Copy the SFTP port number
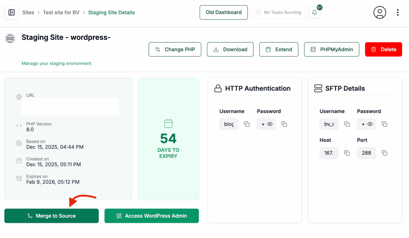Viewport: 409px width, 238px height. coord(385,153)
